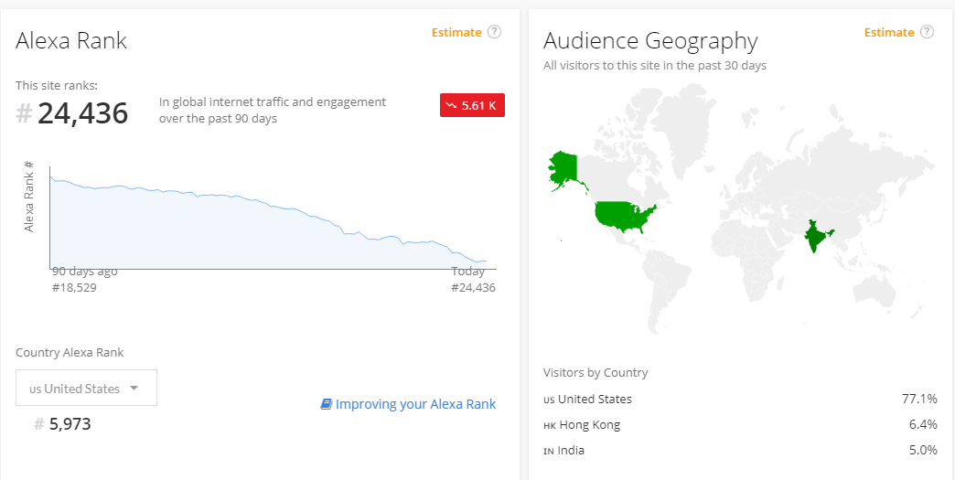The height and width of the screenshot is (480, 955).
Task: Click the Country Alexa Rank label
Action: pos(70,352)
